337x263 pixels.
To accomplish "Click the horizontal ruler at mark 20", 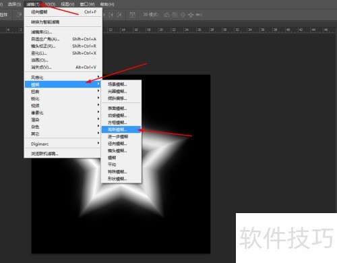I will pos(161,30).
